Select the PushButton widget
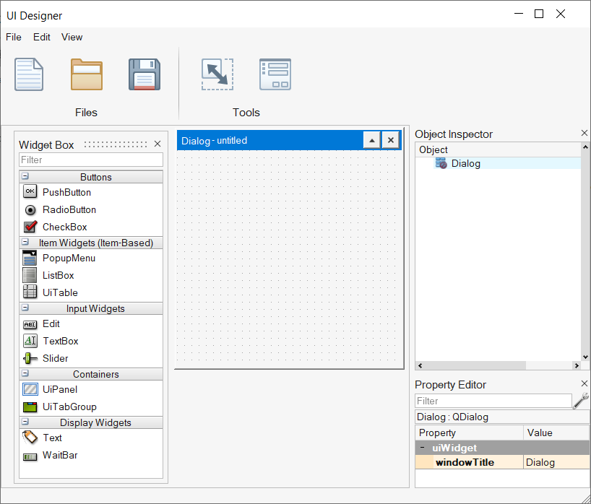Viewport: 591px width, 504px height. click(x=66, y=192)
